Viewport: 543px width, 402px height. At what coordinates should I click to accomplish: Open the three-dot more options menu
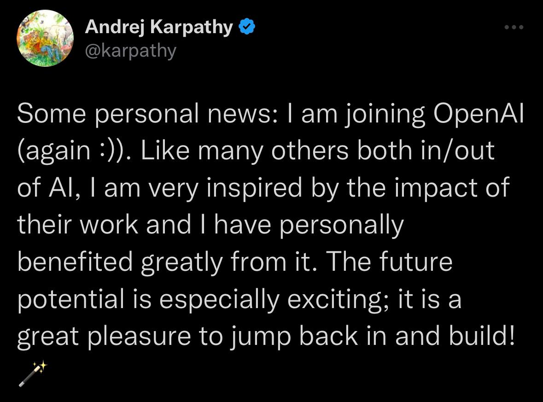[x=514, y=28]
